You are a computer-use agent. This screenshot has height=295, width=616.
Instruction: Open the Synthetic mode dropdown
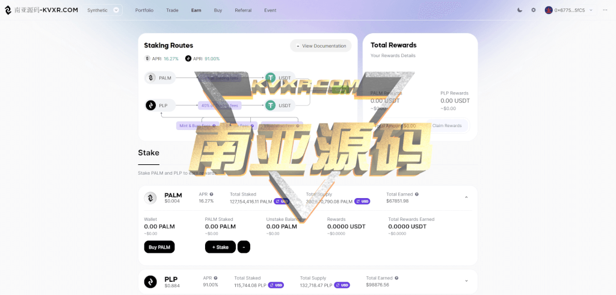(x=103, y=10)
